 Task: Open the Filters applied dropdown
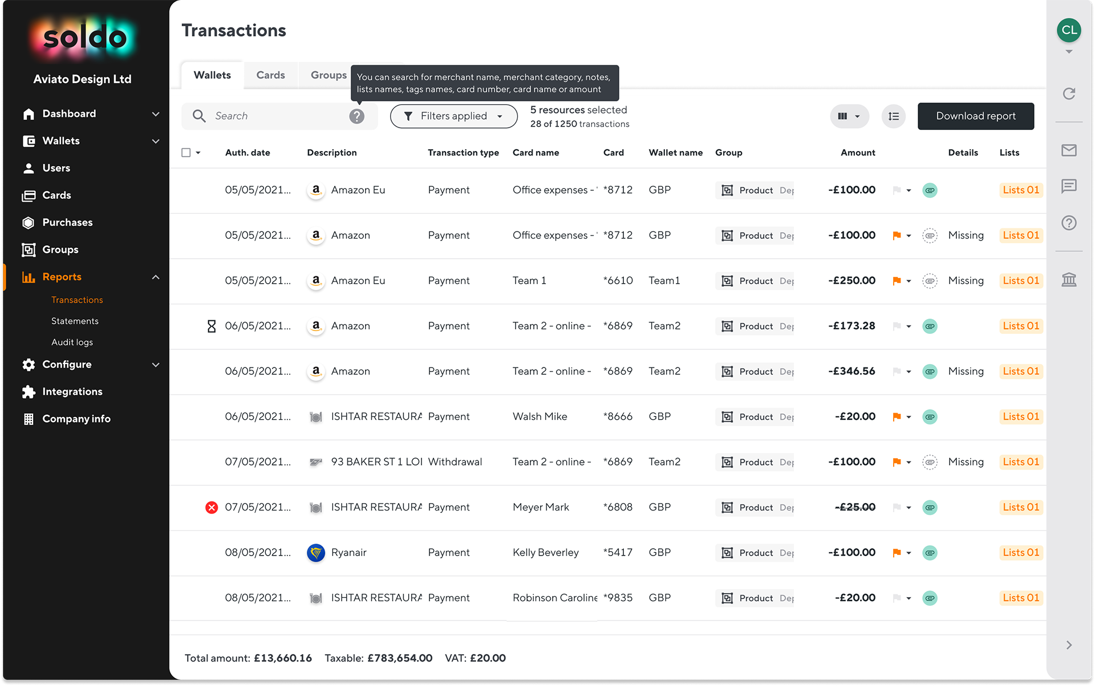pos(453,116)
